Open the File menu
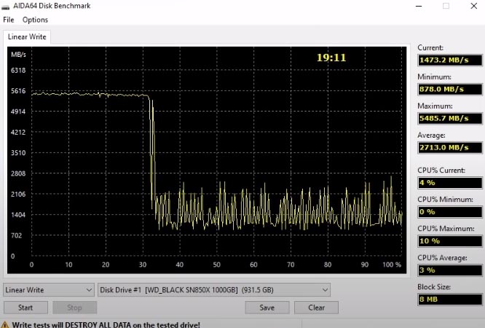The height and width of the screenshot is (328, 485). (9, 20)
